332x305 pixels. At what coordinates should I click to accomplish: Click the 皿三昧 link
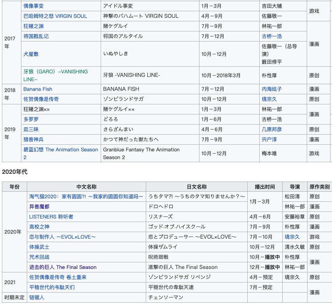pos(31,129)
